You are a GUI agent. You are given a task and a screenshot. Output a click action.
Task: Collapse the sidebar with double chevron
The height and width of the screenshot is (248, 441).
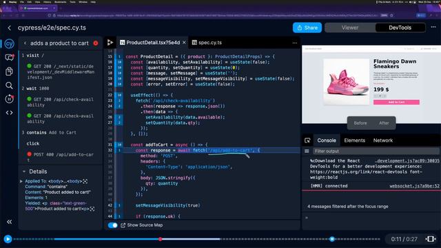click(x=9, y=222)
